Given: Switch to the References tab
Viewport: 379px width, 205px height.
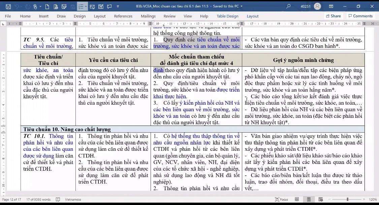Looking at the screenshot, I should pos(123,16).
